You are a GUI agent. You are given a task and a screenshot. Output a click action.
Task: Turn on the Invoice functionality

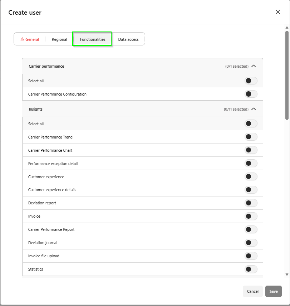tap(251, 216)
